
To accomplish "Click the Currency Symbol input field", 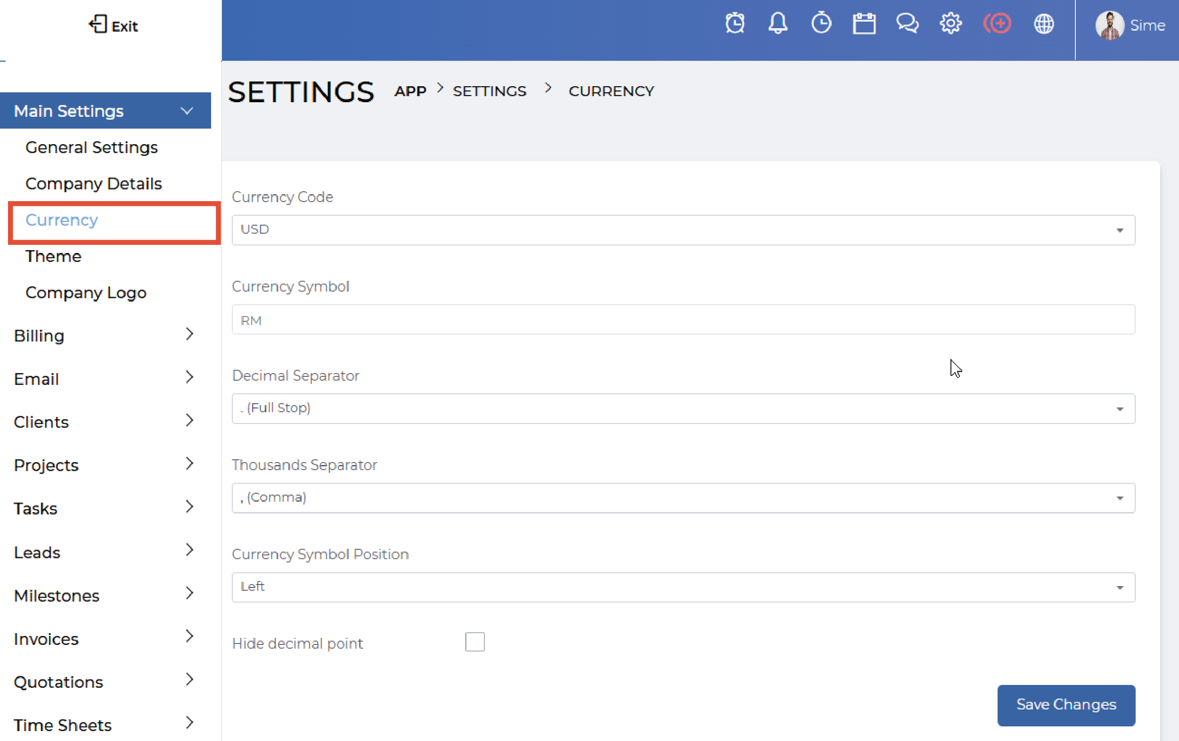I will coord(683,319).
